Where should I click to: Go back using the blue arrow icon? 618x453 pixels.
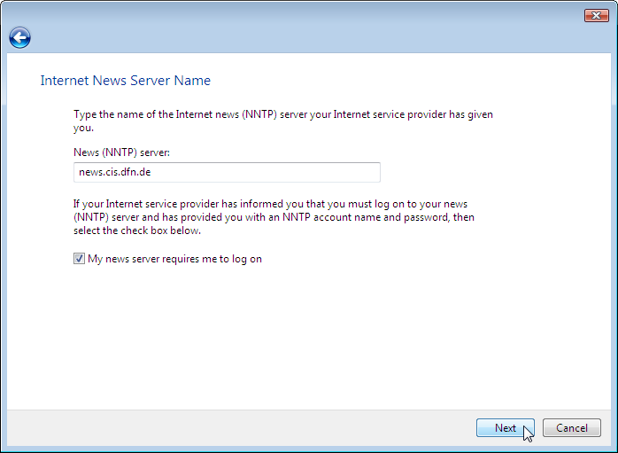tap(19, 38)
